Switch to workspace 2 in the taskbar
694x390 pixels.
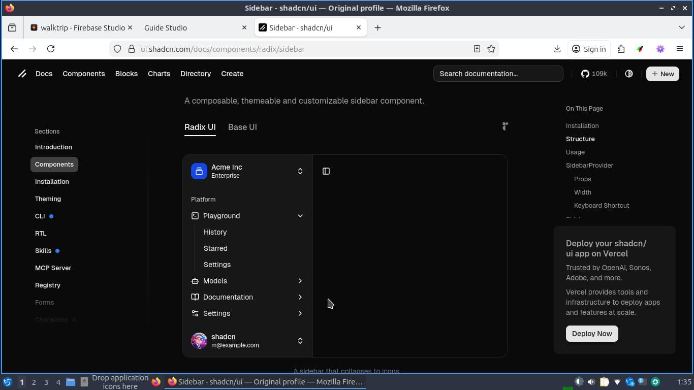point(34,382)
